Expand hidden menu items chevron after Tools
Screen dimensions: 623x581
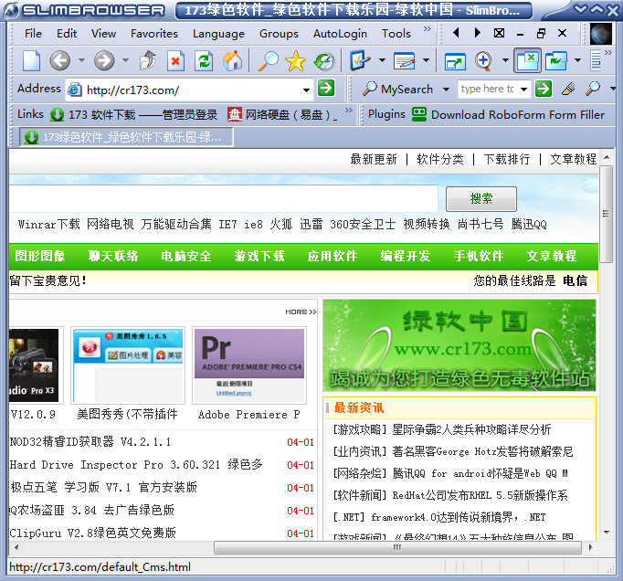428,29
